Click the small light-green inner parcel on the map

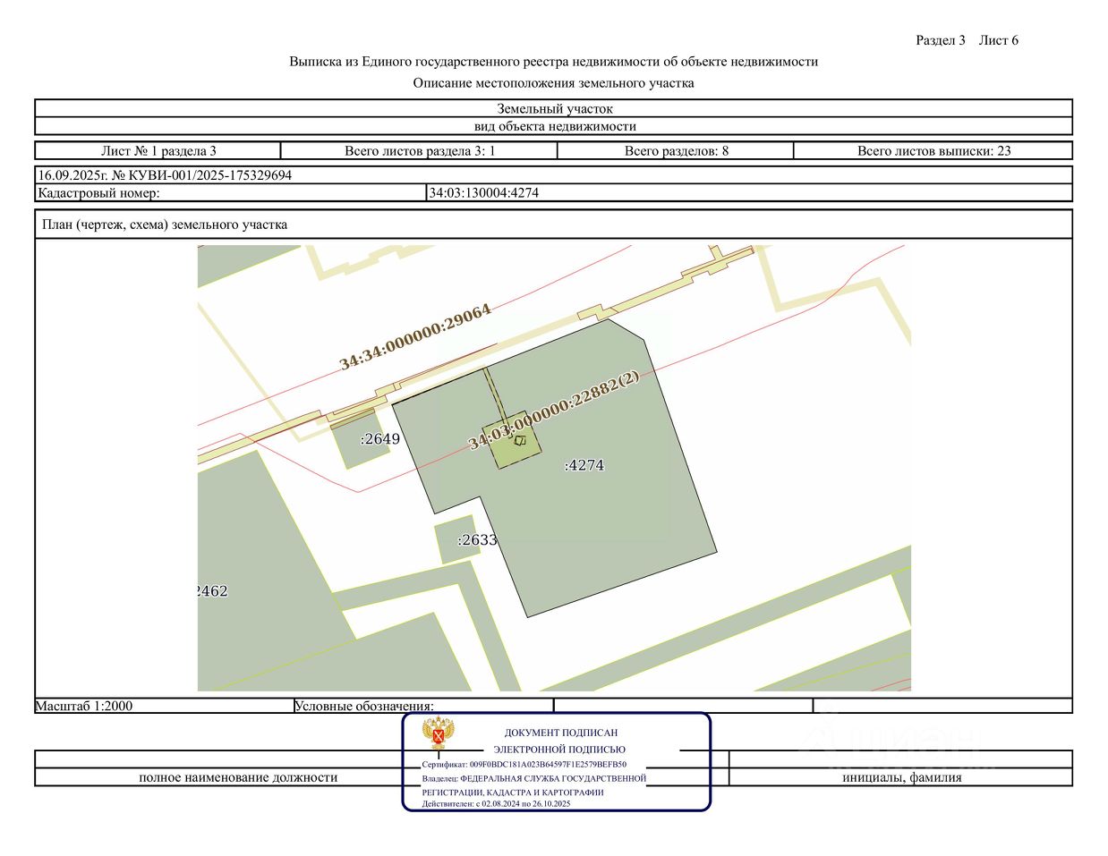[513, 440]
